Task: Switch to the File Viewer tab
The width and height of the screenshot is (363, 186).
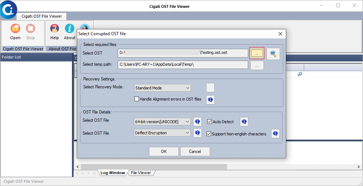Action: tap(141, 173)
